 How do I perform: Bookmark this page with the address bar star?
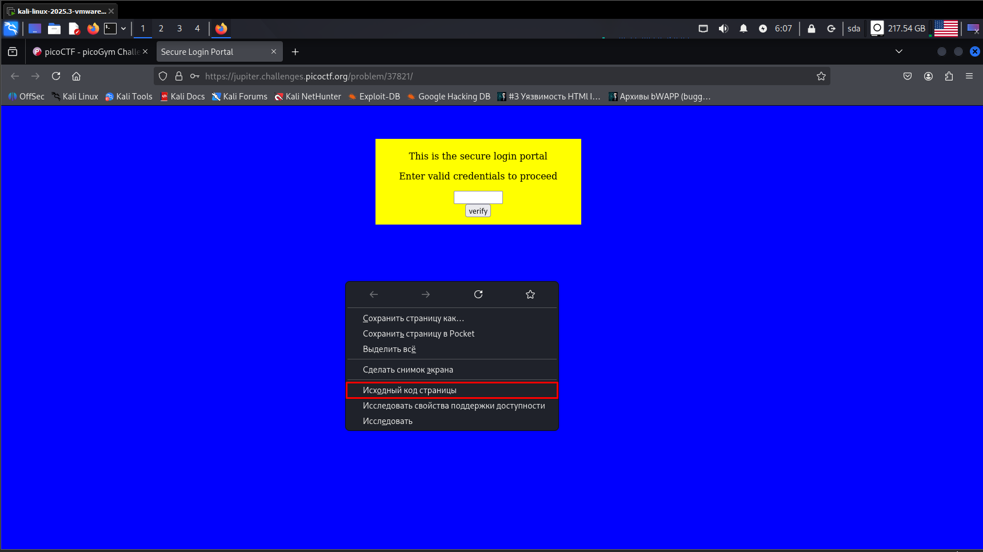click(821, 76)
